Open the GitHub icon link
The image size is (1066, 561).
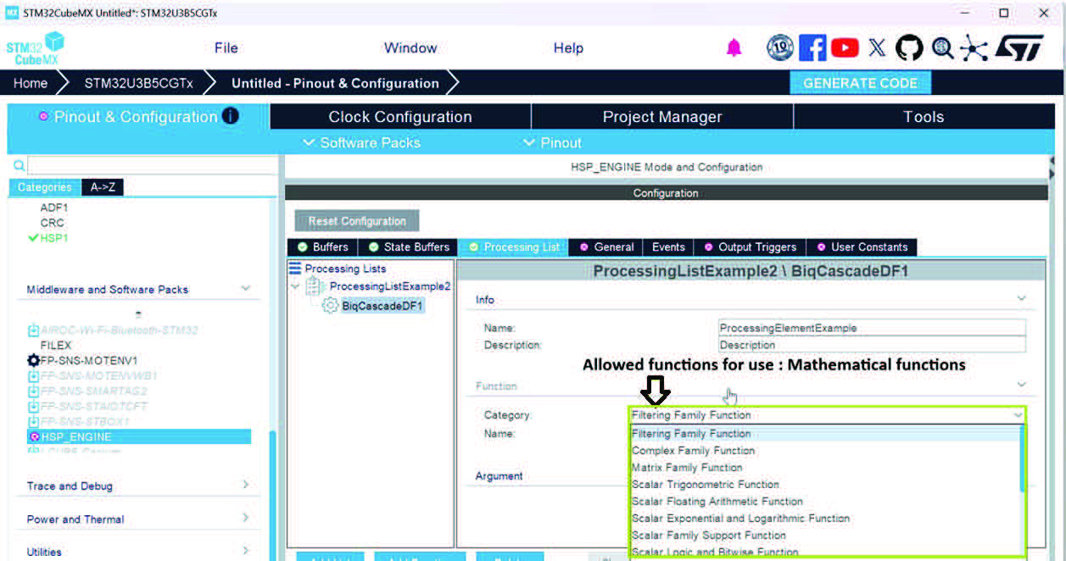pos(909,48)
